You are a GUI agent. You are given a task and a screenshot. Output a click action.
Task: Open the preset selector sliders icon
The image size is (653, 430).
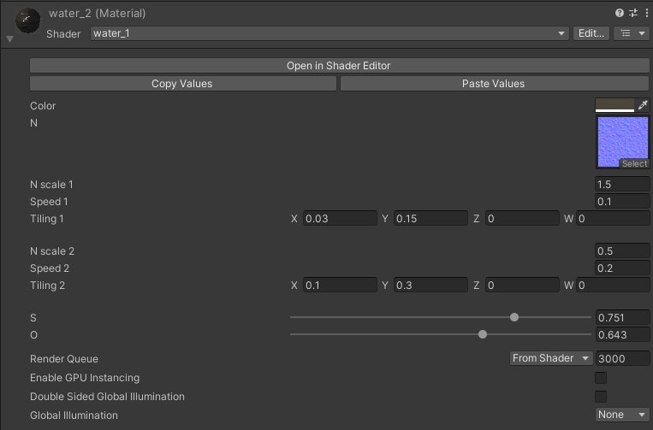633,13
